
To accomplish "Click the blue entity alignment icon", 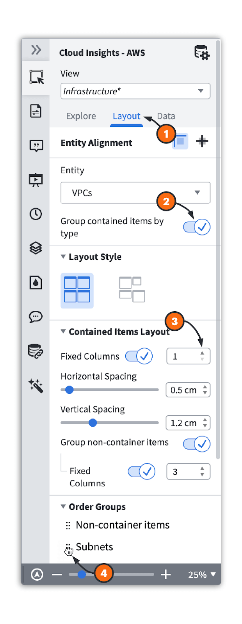I will coord(180,141).
